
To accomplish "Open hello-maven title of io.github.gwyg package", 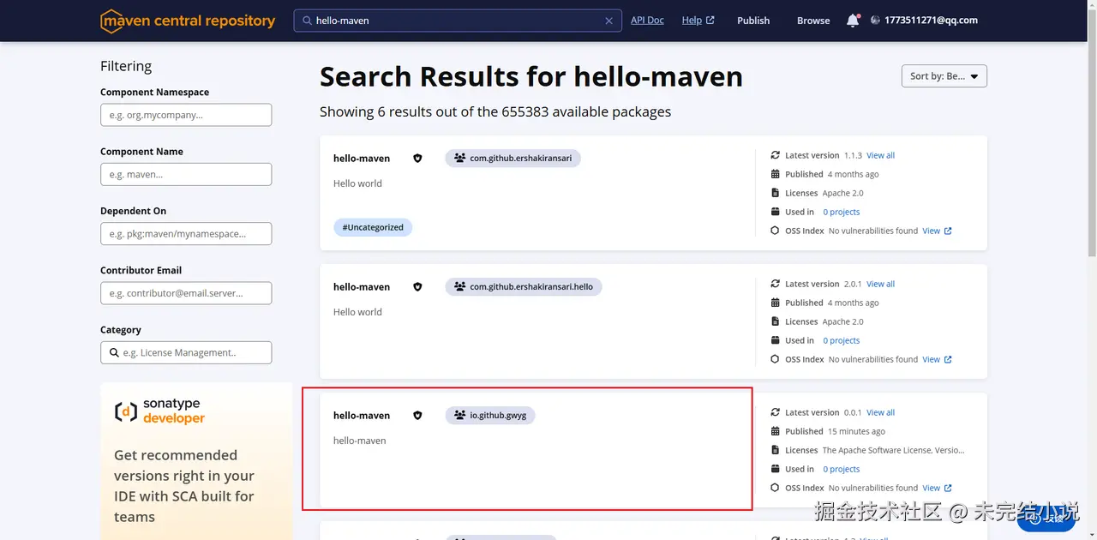I will point(362,416).
